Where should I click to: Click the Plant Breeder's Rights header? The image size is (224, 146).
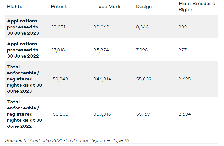click(197, 7)
